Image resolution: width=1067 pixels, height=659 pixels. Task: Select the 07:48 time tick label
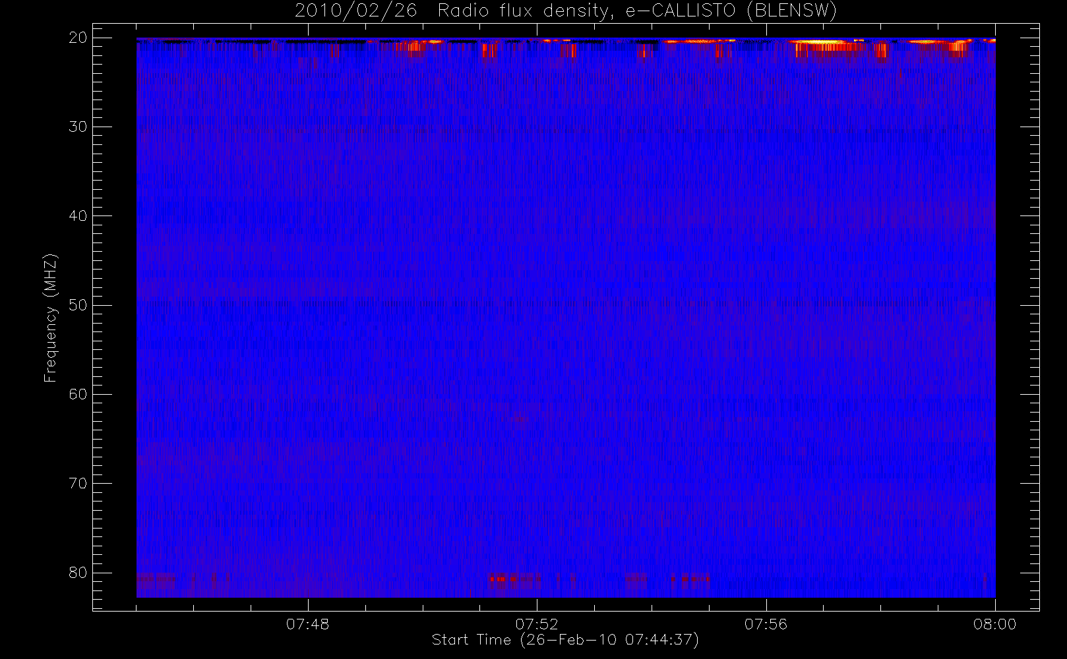307,624
